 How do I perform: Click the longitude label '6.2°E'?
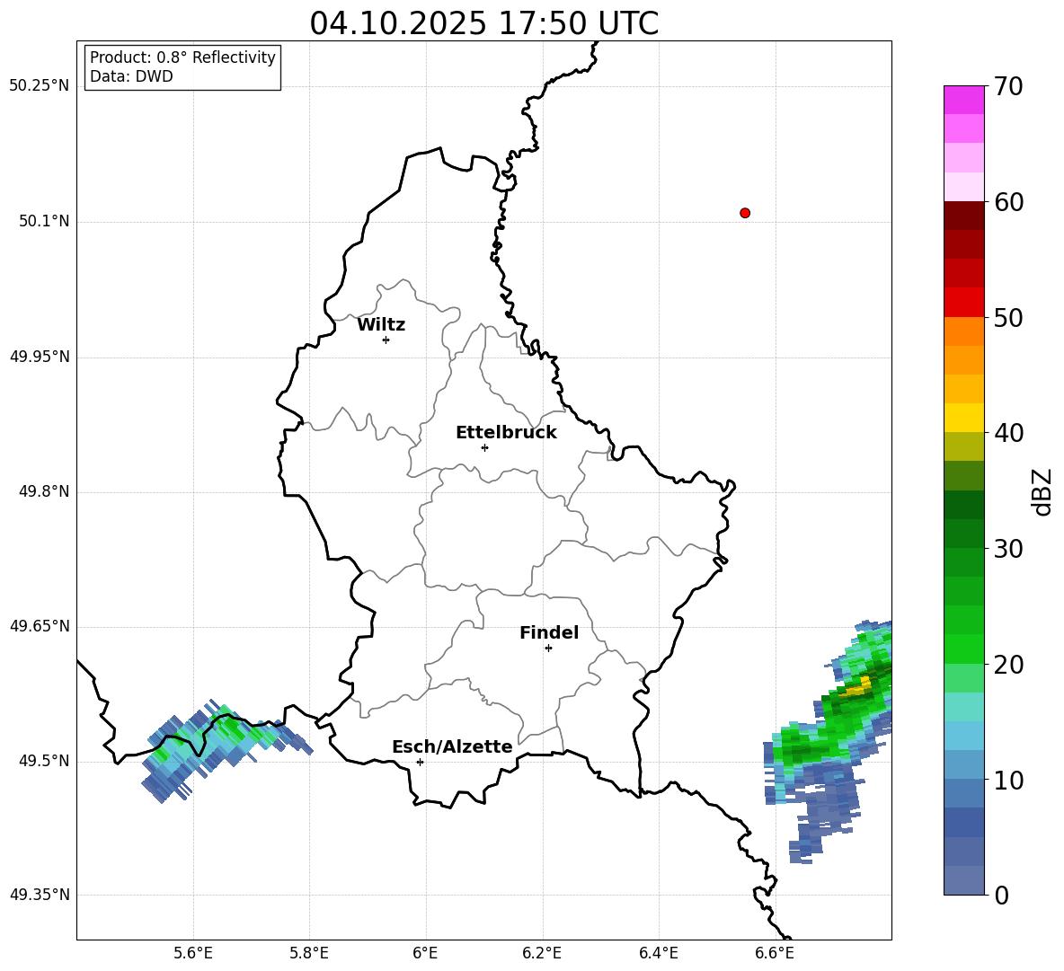click(x=542, y=953)
